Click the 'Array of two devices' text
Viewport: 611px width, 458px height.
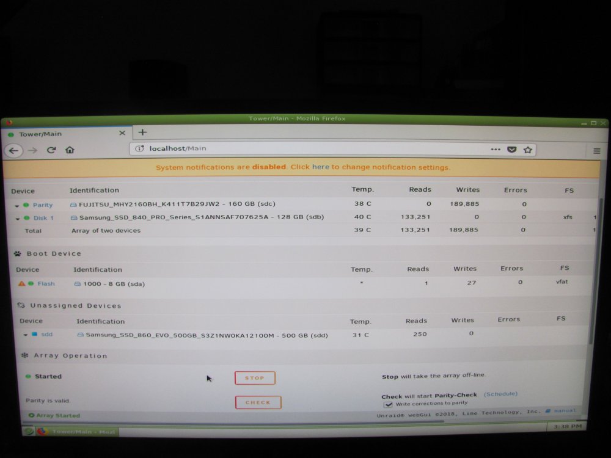pyautogui.click(x=106, y=231)
